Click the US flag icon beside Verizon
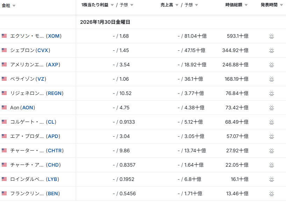 (x=4, y=79)
